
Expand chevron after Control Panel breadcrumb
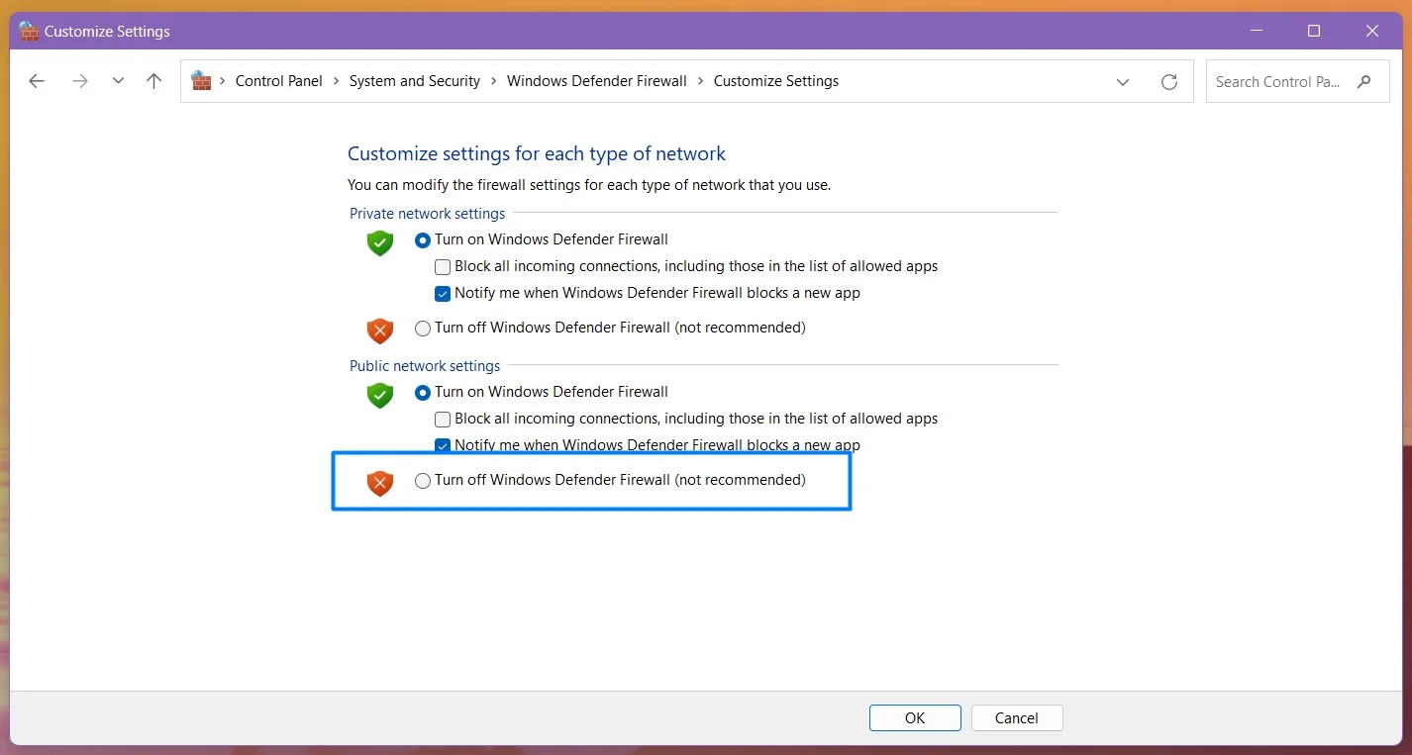336,81
